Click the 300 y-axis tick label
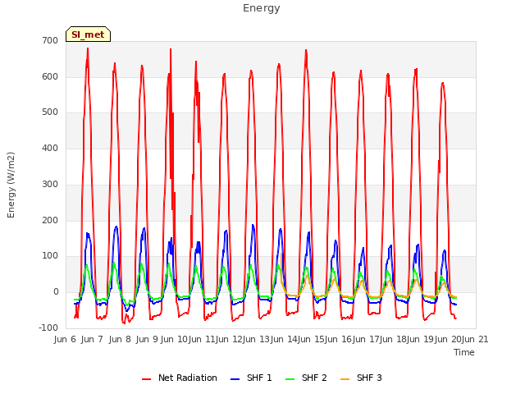This screenshot has height=394, width=525. (x=50, y=184)
